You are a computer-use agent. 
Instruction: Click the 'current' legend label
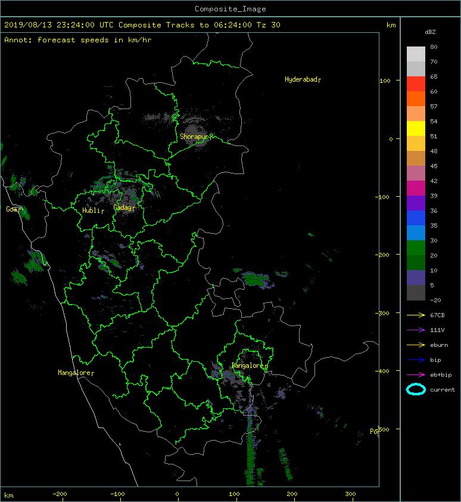443,390
